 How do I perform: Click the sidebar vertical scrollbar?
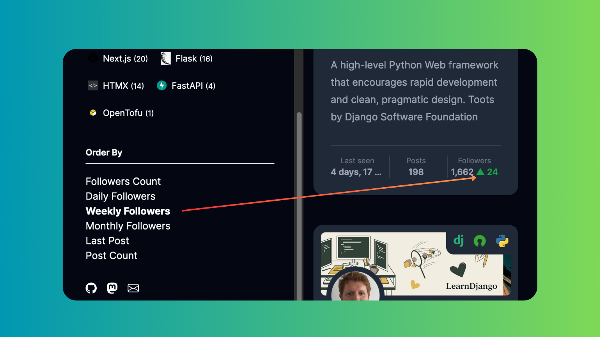coord(299,206)
